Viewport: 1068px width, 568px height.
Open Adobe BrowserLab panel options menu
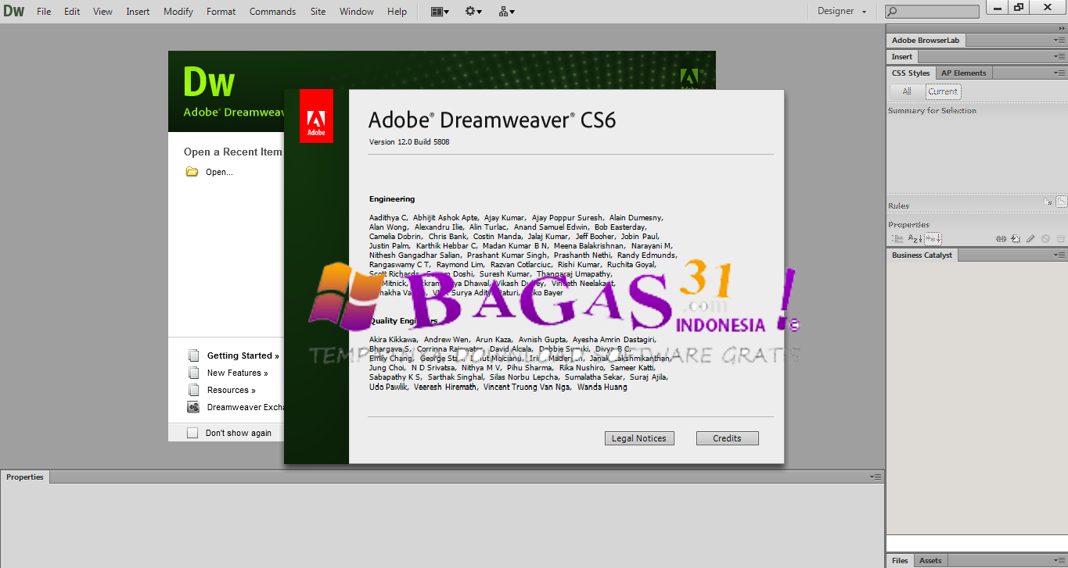tap(1060, 40)
